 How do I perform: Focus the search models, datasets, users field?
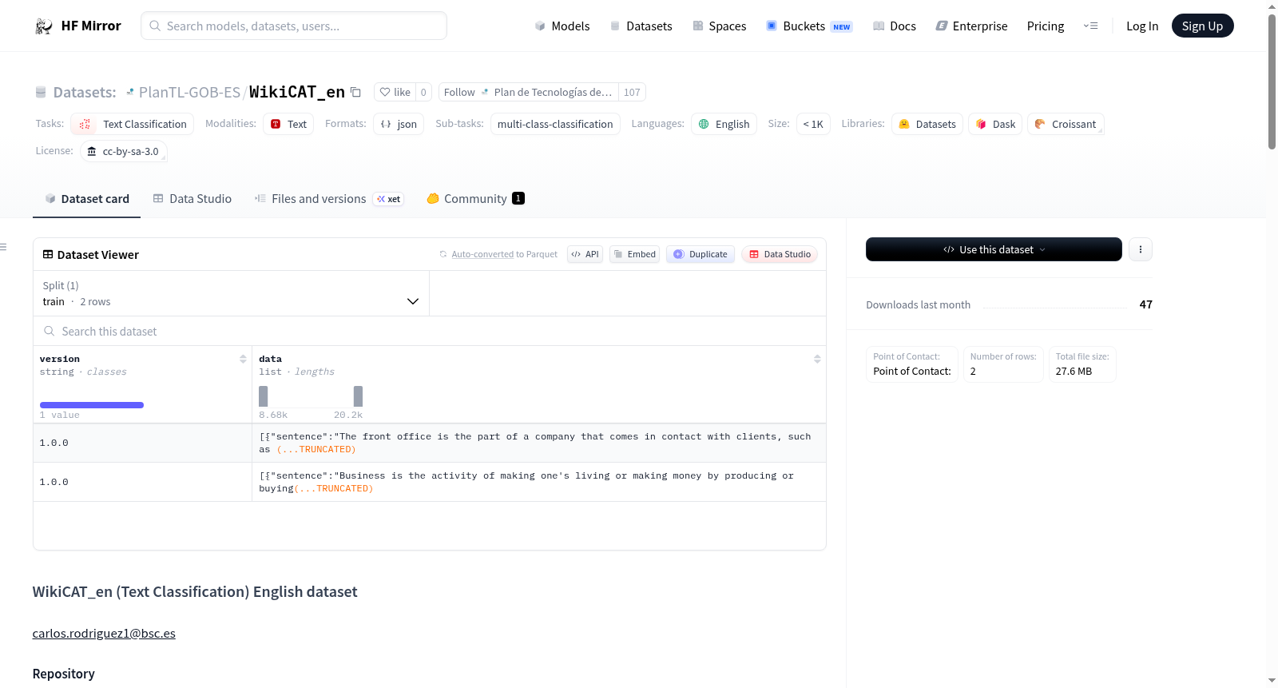[294, 26]
